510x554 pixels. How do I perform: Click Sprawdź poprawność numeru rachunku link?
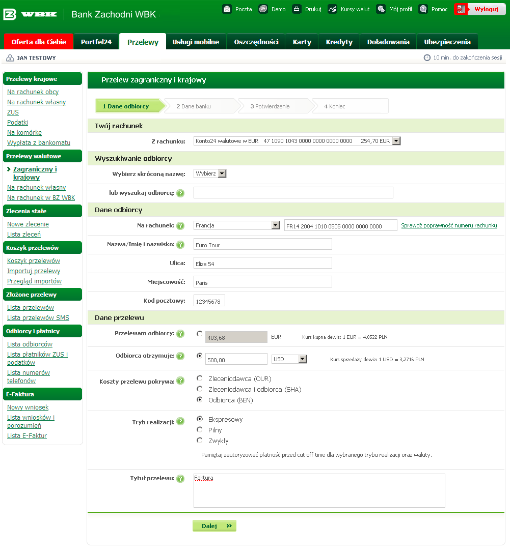pos(449,225)
